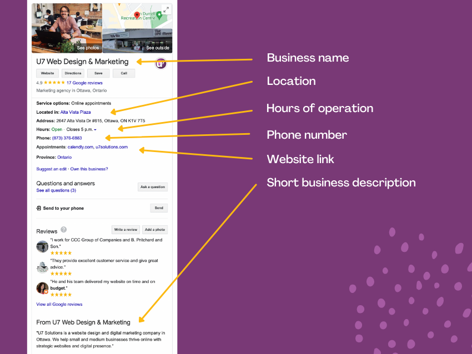Click the map image at top
The height and width of the screenshot is (354, 472).
(137, 16)
